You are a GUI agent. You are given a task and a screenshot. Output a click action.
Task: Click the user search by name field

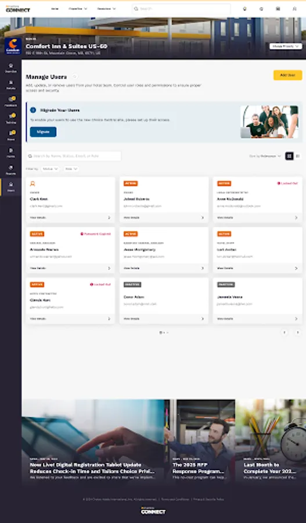pos(74,156)
